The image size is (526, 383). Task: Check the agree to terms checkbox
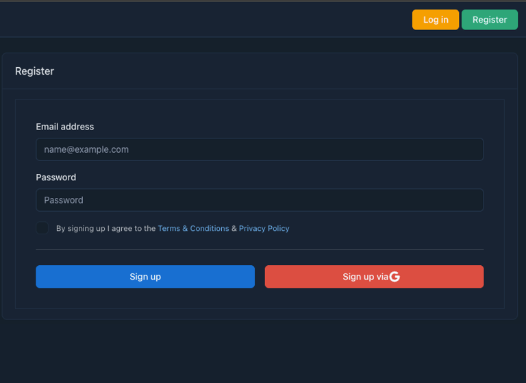pos(42,228)
